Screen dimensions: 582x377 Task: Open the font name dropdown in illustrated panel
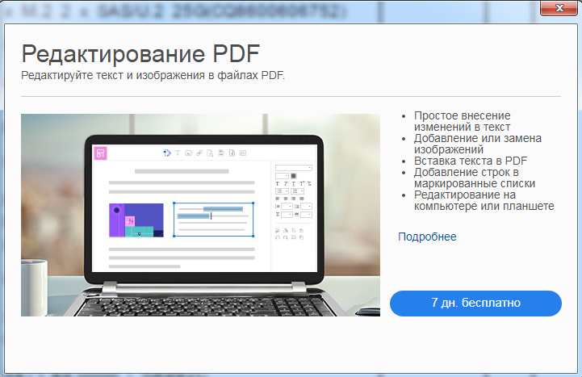coord(293,167)
